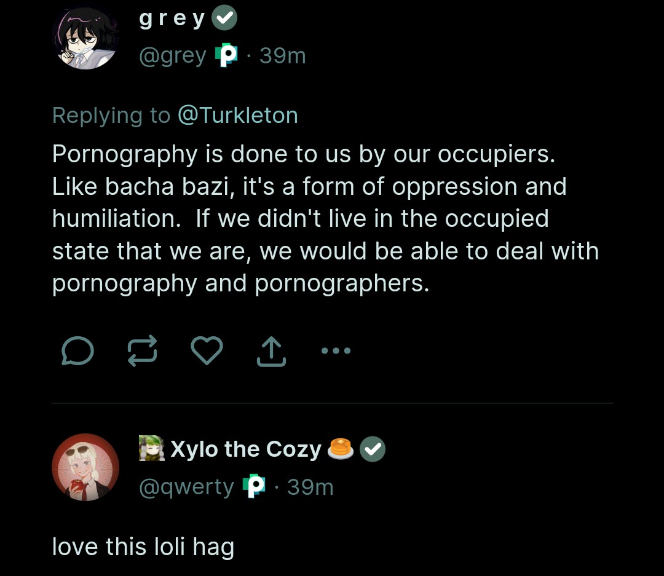Open the @Turkleton mention link
Viewport: 664px width, 576px height.
click(x=237, y=116)
